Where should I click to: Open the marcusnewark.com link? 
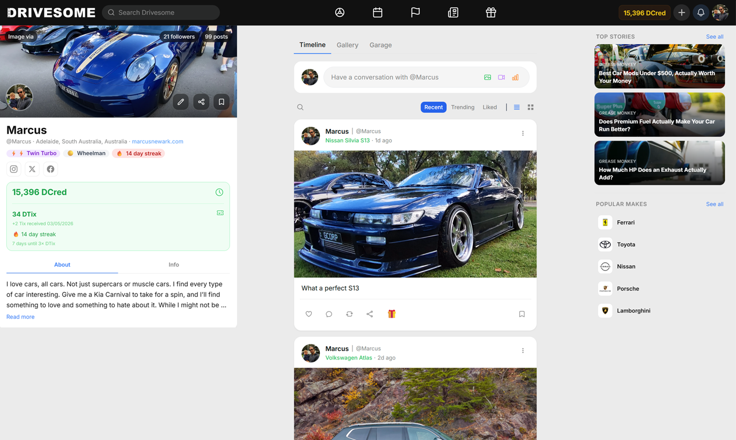click(x=158, y=141)
